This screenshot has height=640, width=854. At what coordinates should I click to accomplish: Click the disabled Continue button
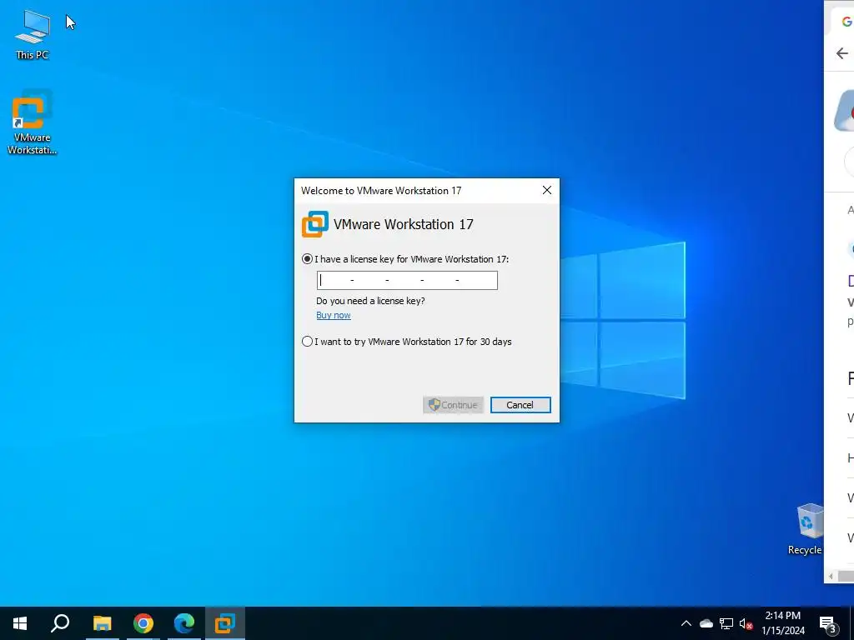(453, 405)
